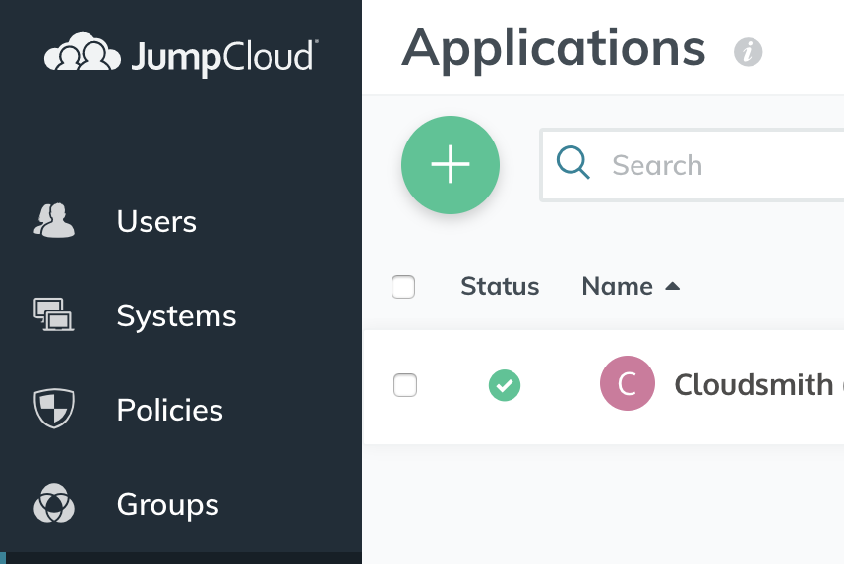This screenshot has width=844, height=564.
Task: Click the JumpCloud logo
Action: pyautogui.click(x=181, y=54)
